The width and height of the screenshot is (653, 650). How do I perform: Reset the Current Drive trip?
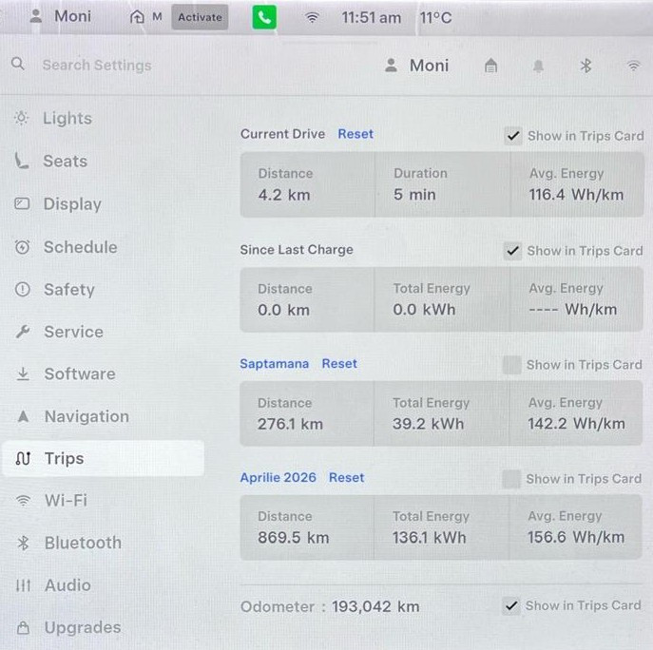(x=355, y=134)
